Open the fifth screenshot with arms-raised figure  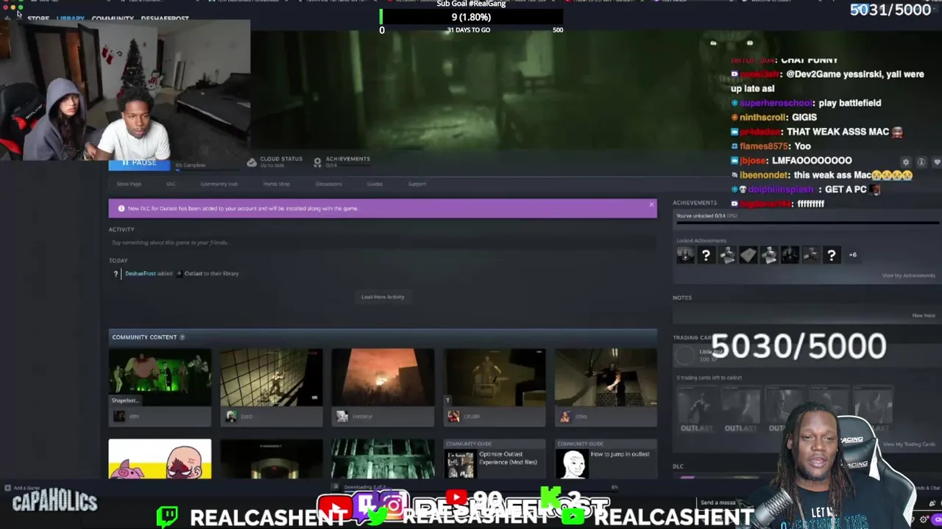(x=606, y=378)
